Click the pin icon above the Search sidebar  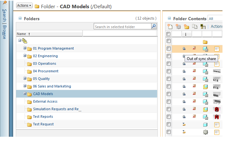(5, 2)
